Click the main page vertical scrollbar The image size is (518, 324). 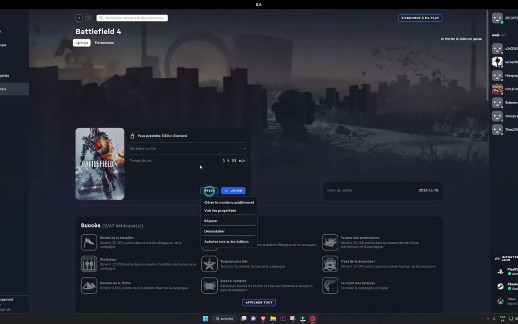pyautogui.click(x=487, y=56)
